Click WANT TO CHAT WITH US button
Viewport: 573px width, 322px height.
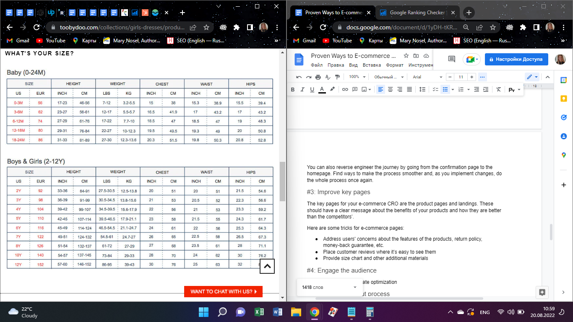tap(223, 291)
